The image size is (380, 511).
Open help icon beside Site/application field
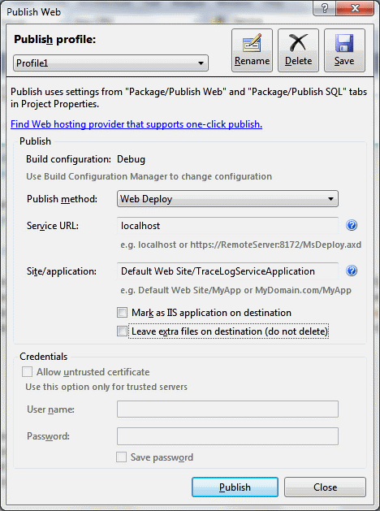[352, 271]
